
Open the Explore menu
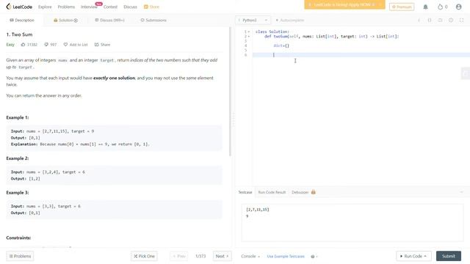[45, 7]
